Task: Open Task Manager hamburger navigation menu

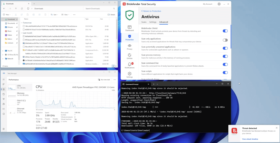Action: [x=4, y=79]
